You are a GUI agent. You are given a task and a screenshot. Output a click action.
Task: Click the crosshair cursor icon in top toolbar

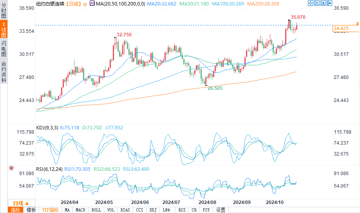[311, 4]
